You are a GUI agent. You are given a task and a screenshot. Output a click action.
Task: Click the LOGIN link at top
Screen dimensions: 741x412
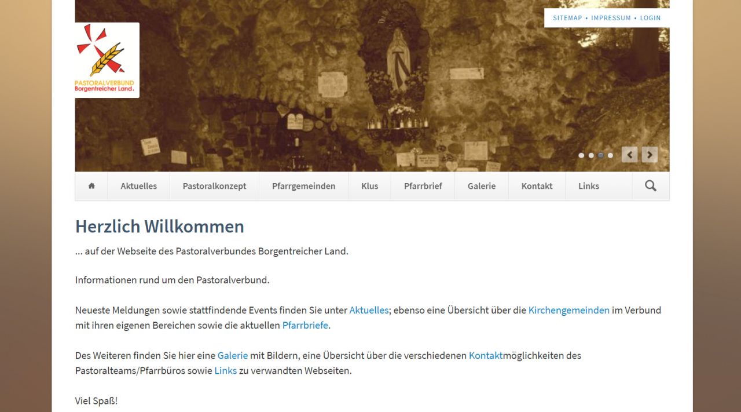point(650,18)
